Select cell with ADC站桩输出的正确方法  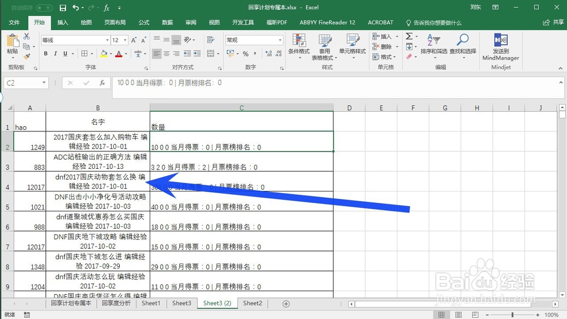point(98,161)
